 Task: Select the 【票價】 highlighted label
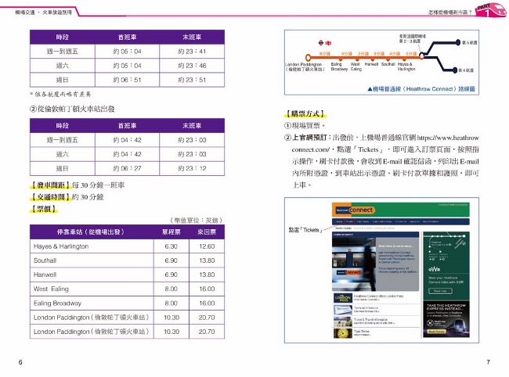pos(44,209)
